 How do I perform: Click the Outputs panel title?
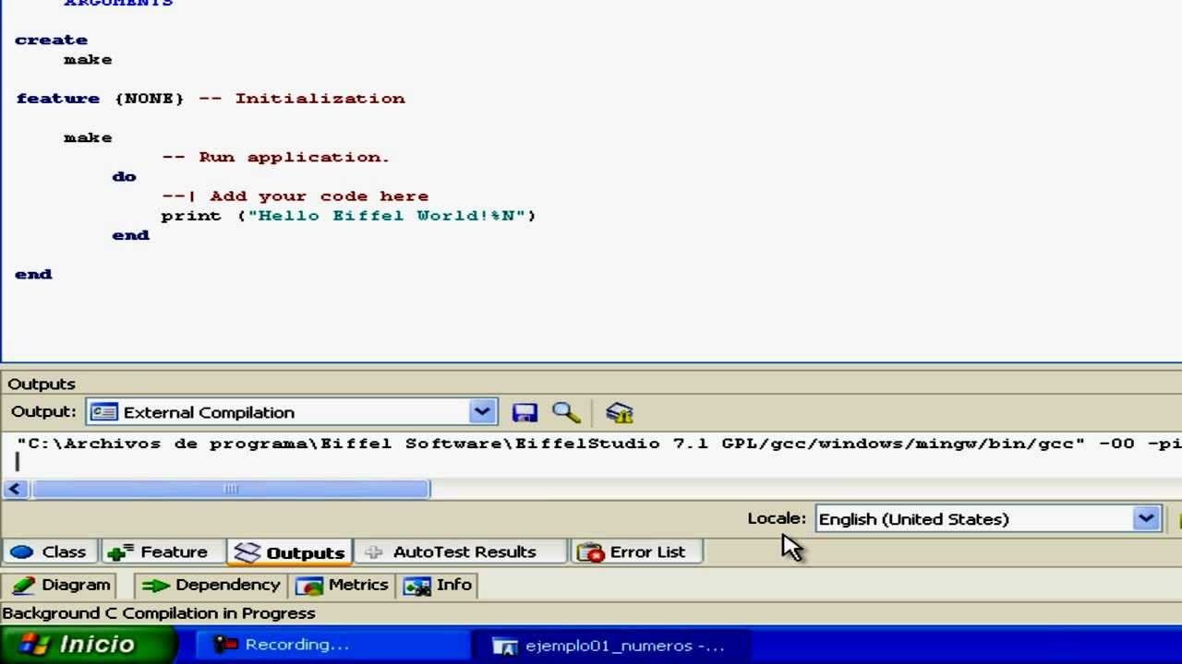pyautogui.click(x=42, y=384)
